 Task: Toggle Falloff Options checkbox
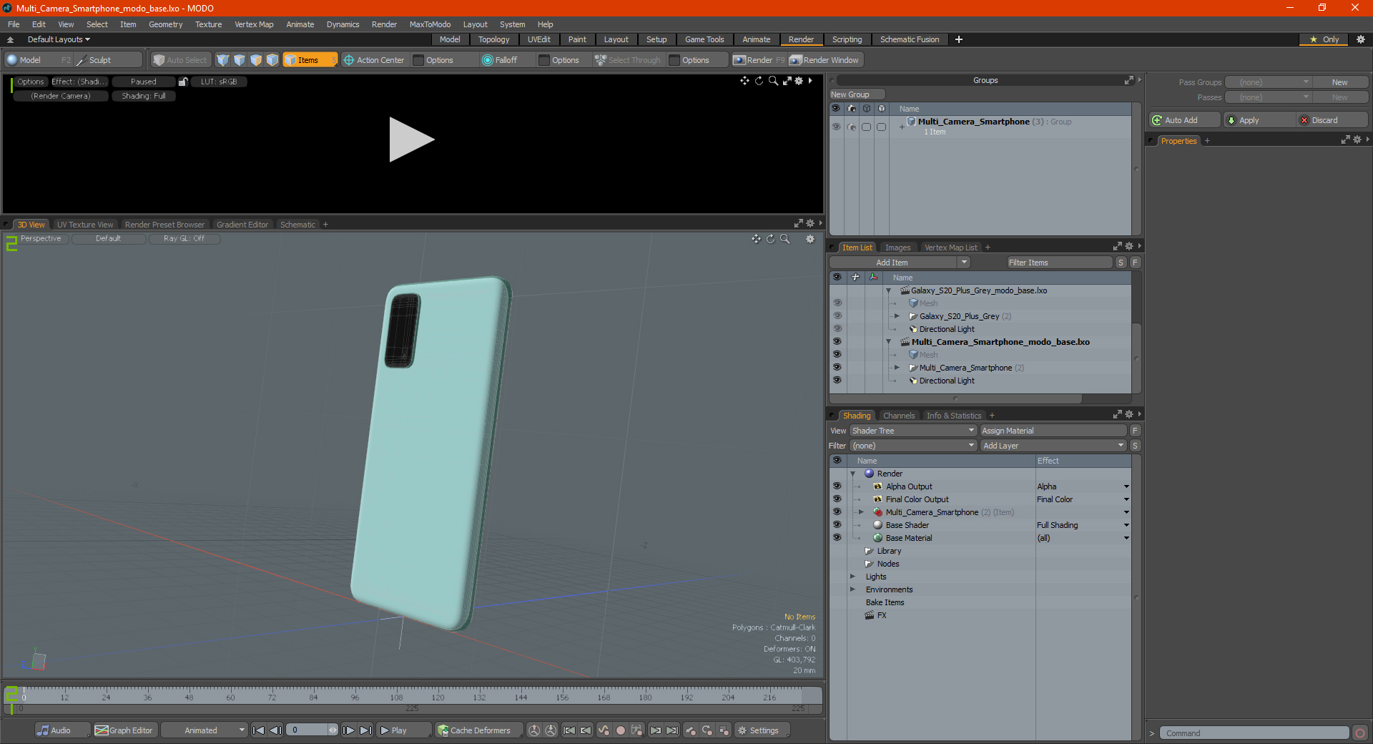[x=544, y=60]
